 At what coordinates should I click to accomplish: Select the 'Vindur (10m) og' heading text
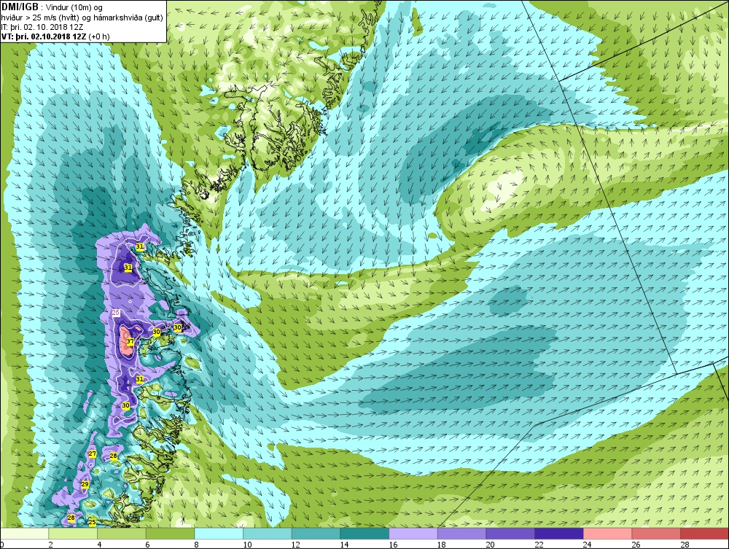(74, 7)
